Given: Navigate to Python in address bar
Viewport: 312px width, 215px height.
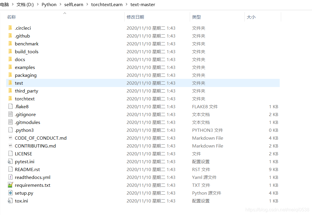Looking at the screenshot, I should click(49, 4).
